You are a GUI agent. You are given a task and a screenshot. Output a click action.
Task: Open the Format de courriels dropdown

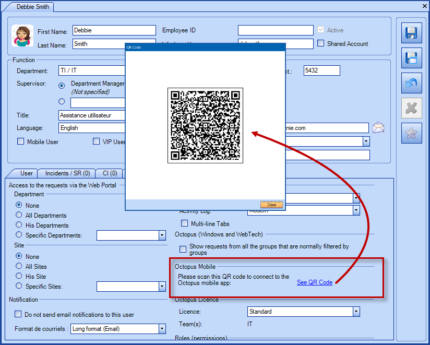[x=162, y=329]
